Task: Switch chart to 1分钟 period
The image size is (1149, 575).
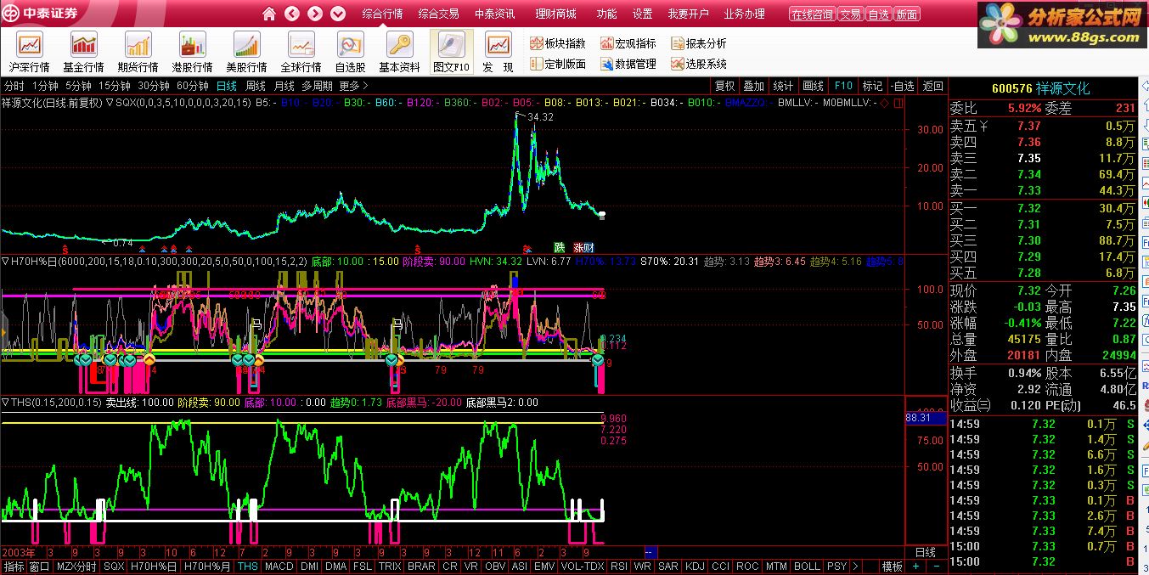Action: point(45,86)
